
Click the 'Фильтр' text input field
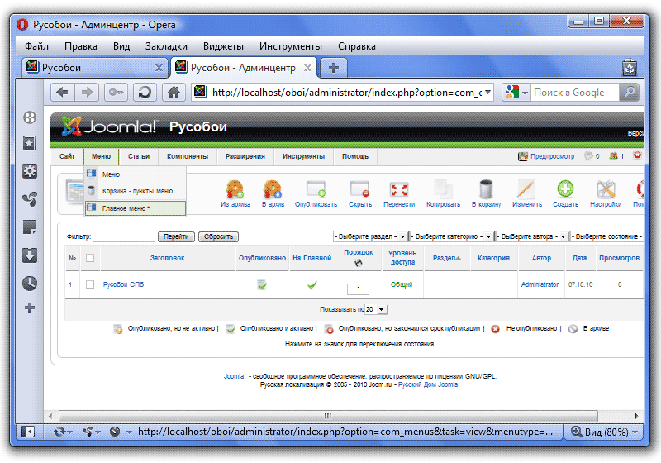click(x=124, y=236)
